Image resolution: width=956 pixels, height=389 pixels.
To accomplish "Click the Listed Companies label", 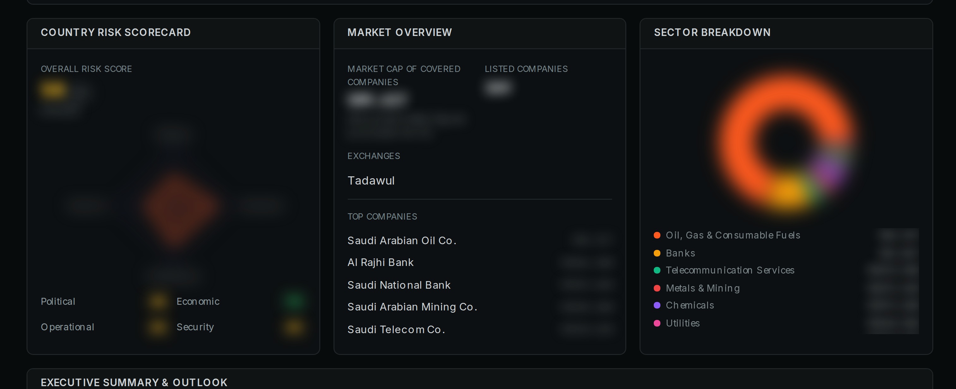I will click(526, 69).
